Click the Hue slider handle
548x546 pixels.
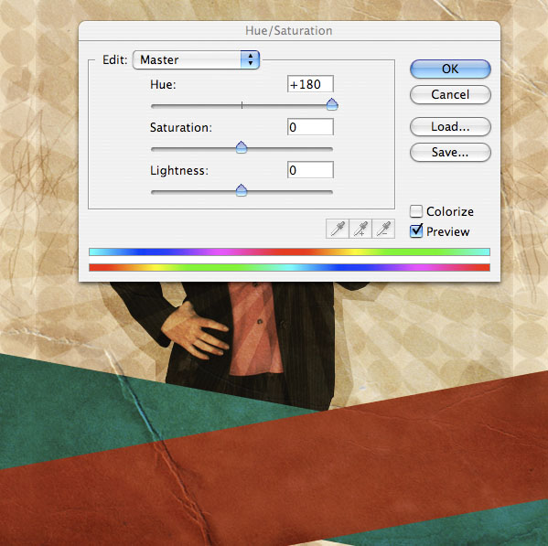tap(332, 104)
